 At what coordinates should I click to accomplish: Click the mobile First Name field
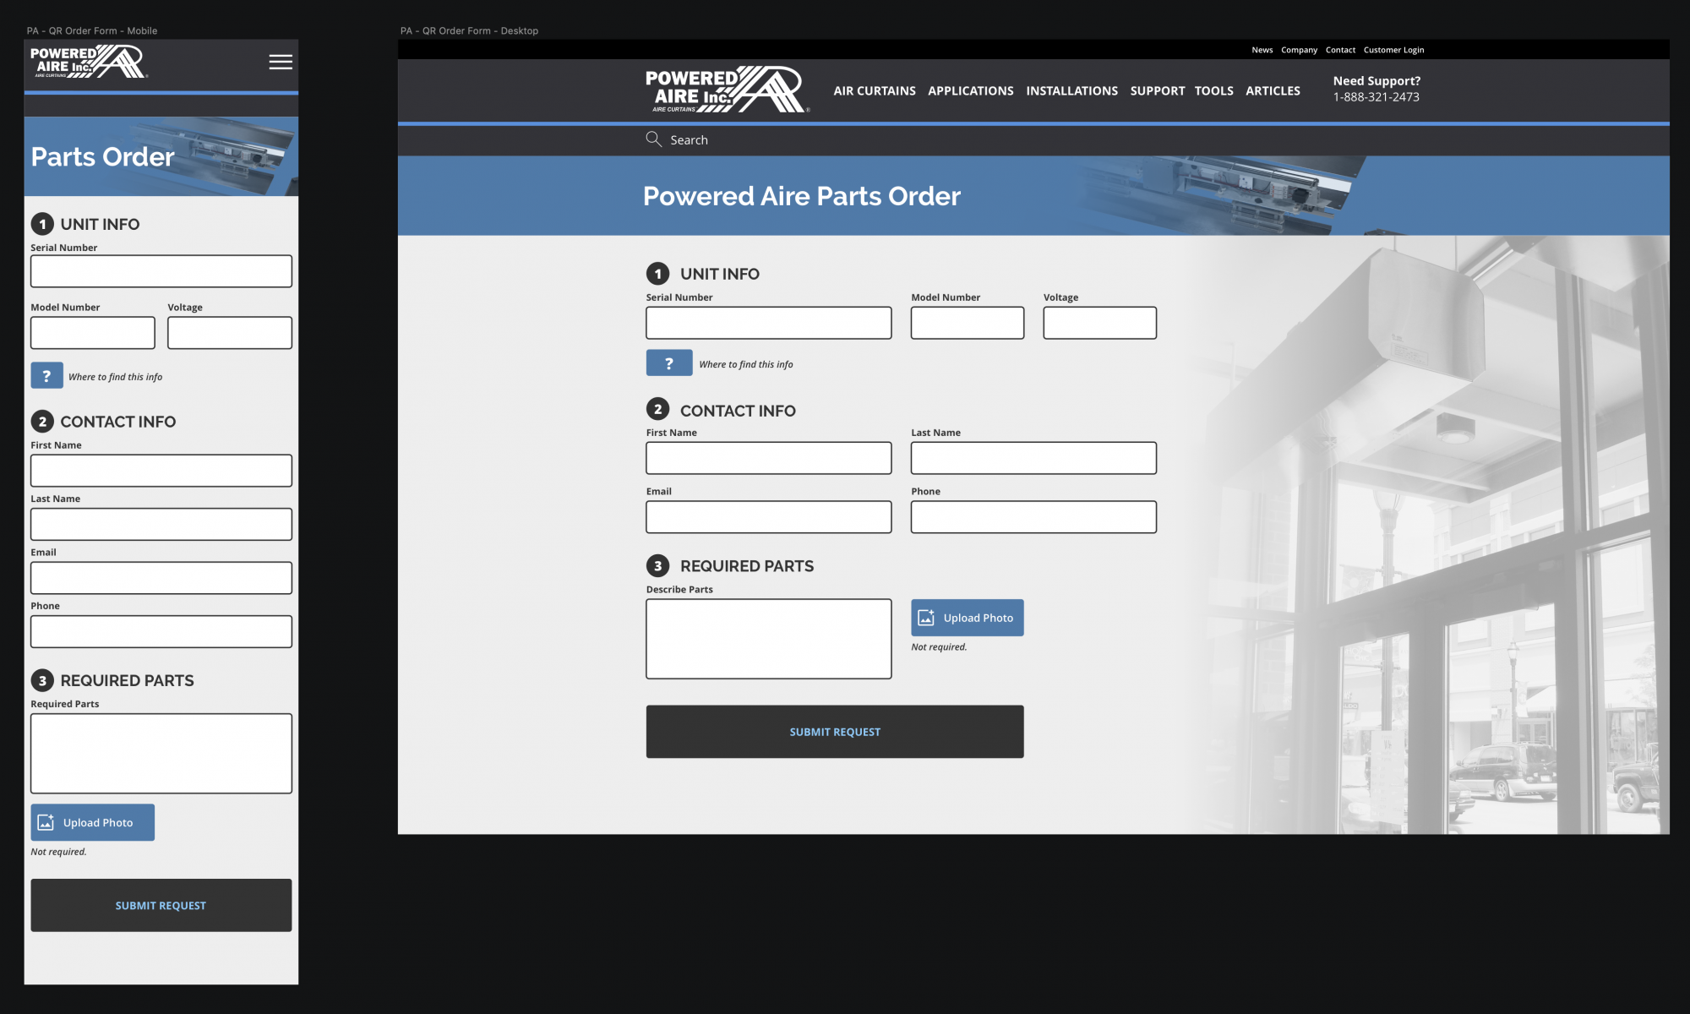coord(161,471)
